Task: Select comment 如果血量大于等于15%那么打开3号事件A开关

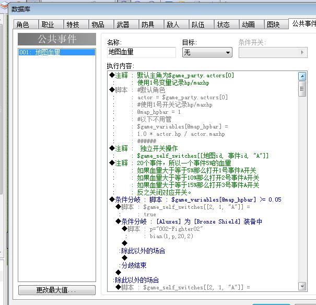Action: [198, 185]
